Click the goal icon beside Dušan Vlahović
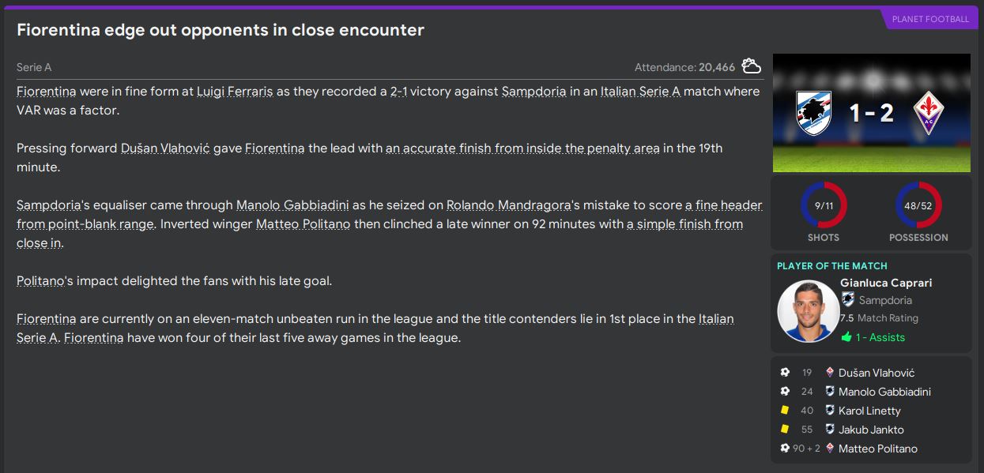 point(785,373)
